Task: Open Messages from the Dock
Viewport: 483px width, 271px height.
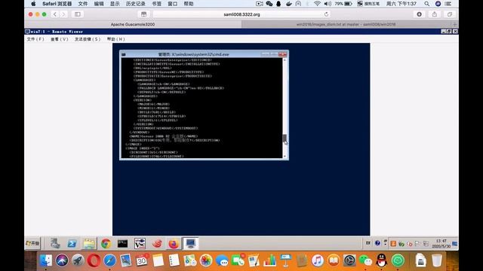Action: pos(222,260)
